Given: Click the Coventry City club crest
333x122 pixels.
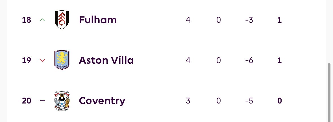Looking at the screenshot, I should (x=62, y=101).
